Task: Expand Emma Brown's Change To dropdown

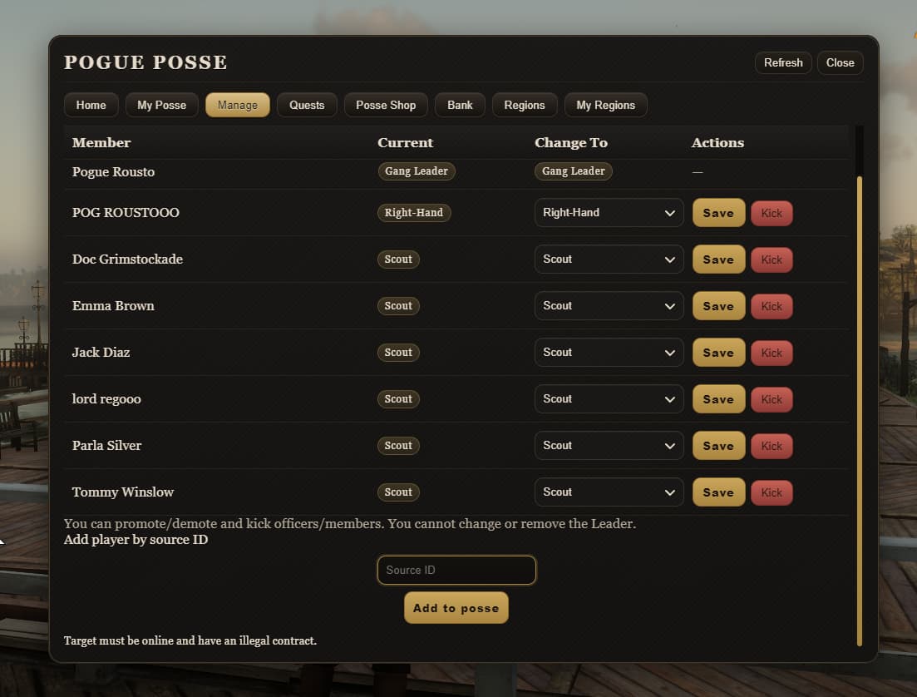Action: 609,305
